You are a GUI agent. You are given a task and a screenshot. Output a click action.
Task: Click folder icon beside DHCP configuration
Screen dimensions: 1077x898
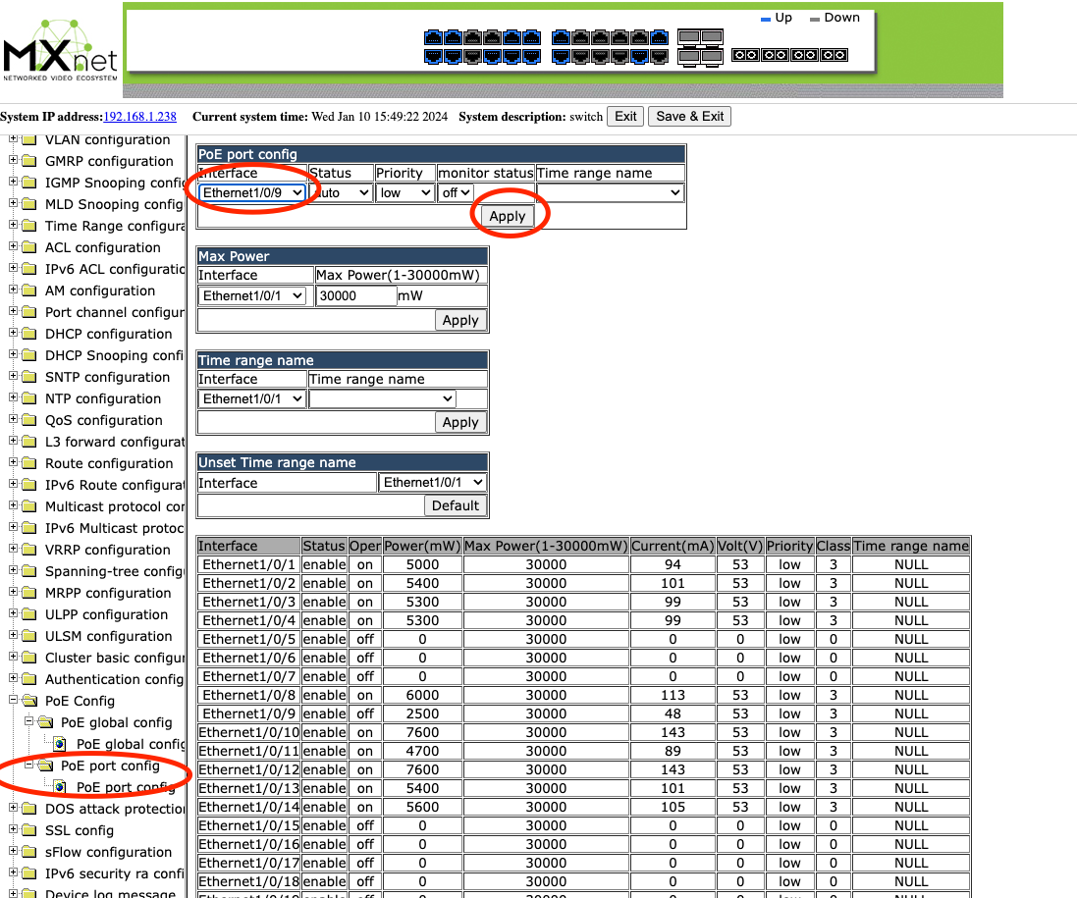(x=28, y=335)
